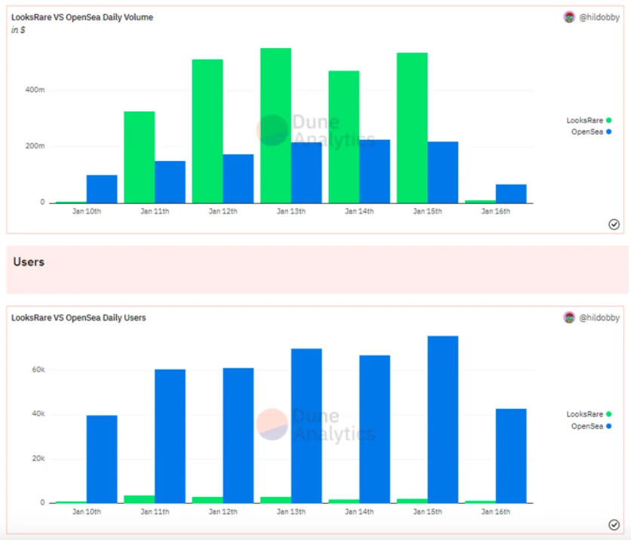Click the 'Users' section heading
631x540 pixels.
click(29, 262)
